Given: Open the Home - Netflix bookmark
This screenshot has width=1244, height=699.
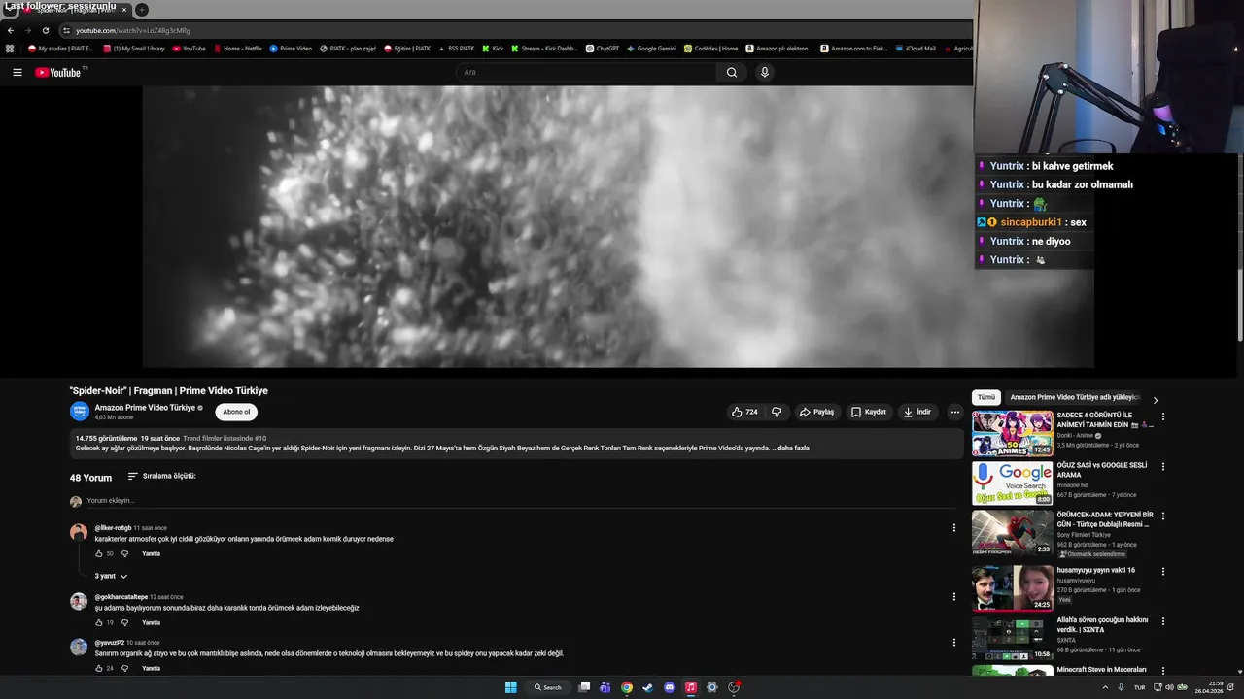Looking at the screenshot, I should (237, 48).
